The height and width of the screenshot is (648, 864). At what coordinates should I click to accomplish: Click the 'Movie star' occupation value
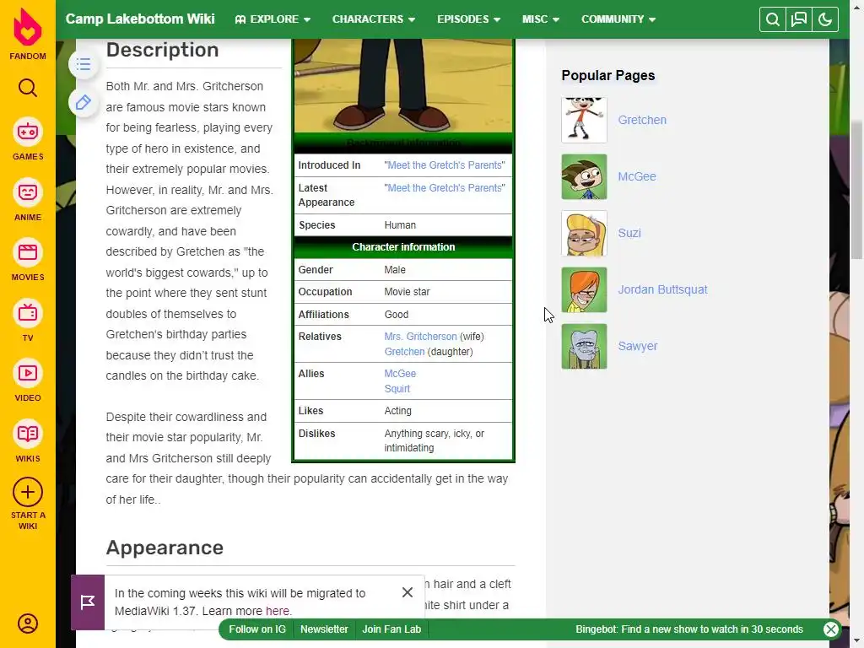click(407, 292)
